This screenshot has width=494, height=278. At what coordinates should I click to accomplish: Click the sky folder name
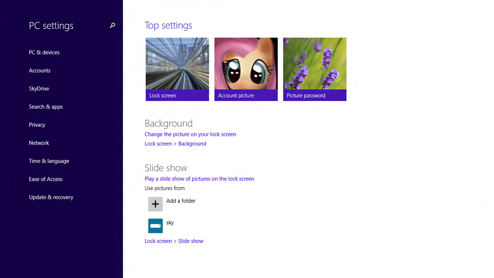[x=170, y=222]
